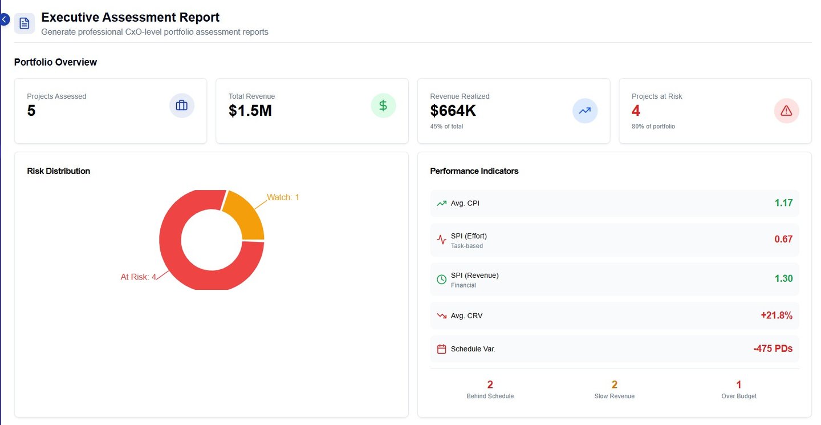Click the Over Budget count of 1
Viewport: 821px width, 425px height.
[x=739, y=385]
